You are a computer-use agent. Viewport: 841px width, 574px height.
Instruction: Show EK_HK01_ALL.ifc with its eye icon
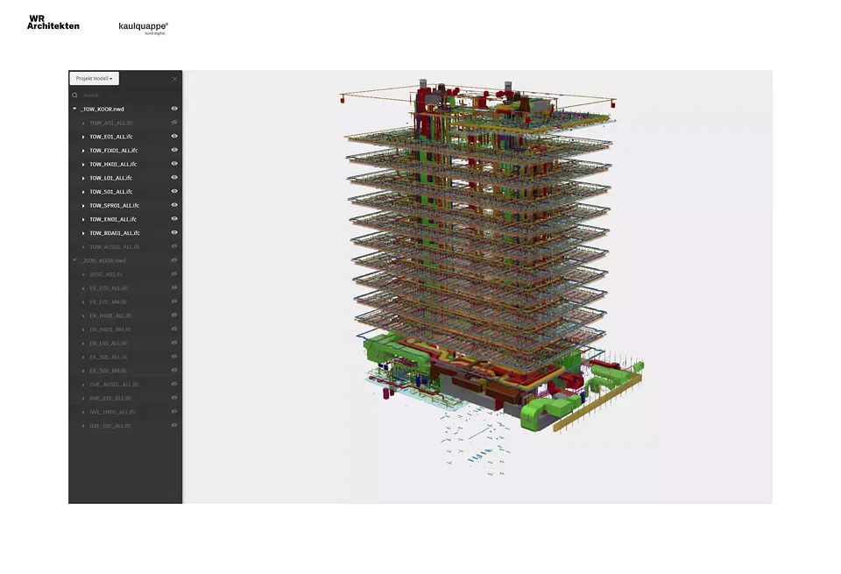click(174, 315)
